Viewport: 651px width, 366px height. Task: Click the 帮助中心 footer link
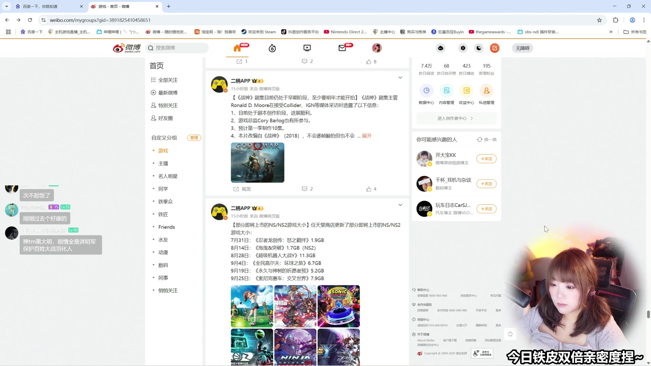click(423, 290)
